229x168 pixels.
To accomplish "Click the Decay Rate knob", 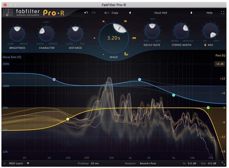I will point(152,31).
